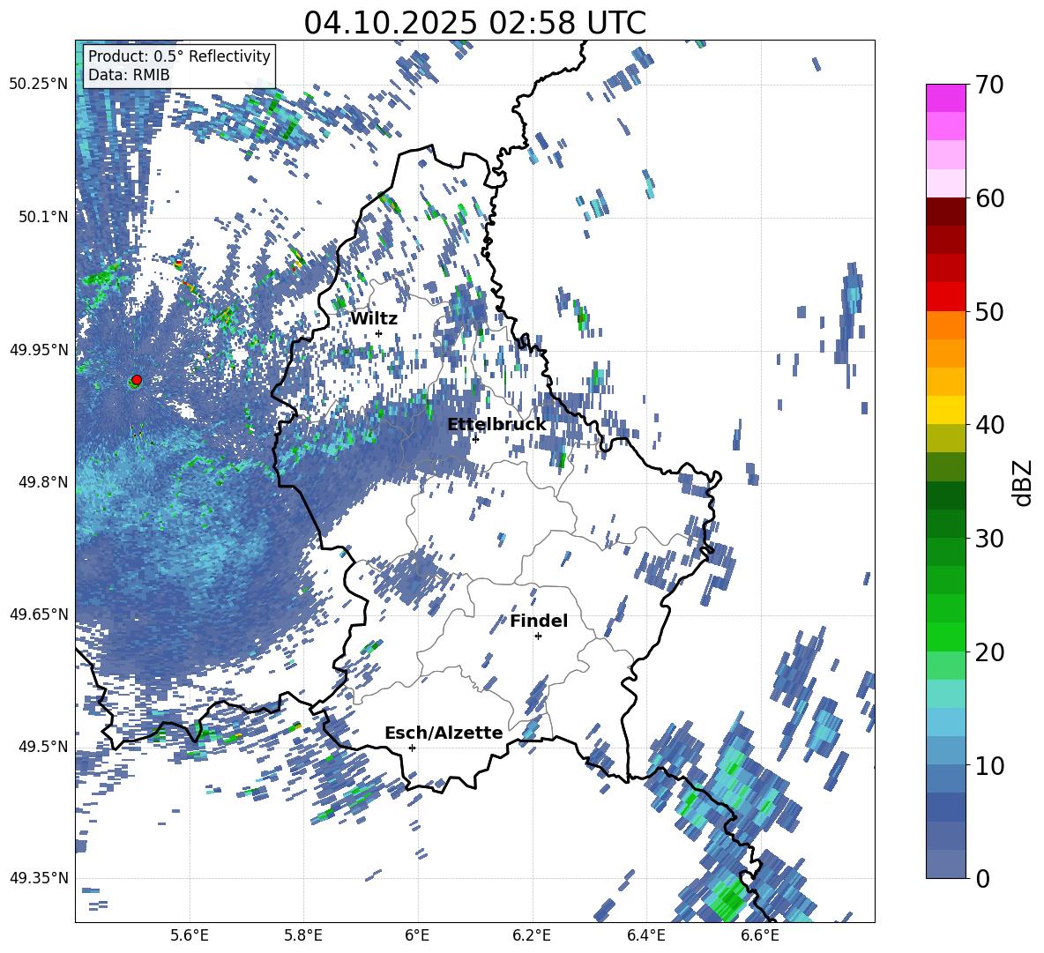Click the 49.5°N latitude label
This screenshot has width=1044, height=953.
tap(43, 746)
